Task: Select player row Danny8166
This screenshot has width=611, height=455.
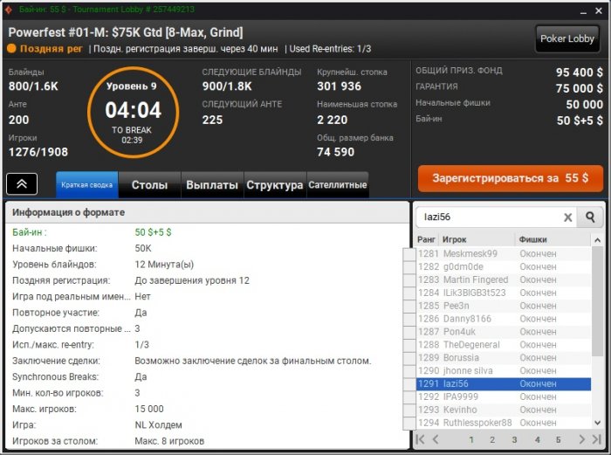Action: (x=504, y=319)
